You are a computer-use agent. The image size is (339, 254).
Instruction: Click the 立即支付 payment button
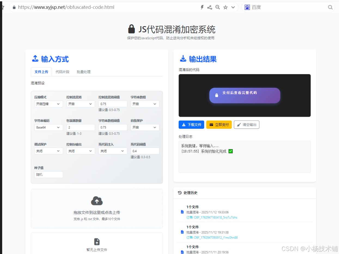pos(219,124)
